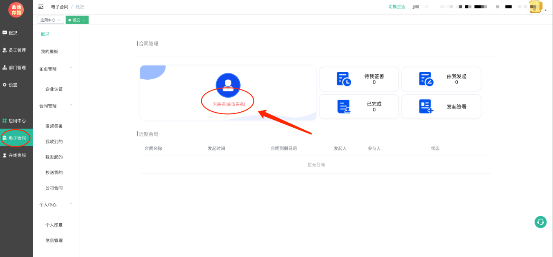553x257 pixels.
Task: Switch to the 应用中心 tab
Action: 48,20
